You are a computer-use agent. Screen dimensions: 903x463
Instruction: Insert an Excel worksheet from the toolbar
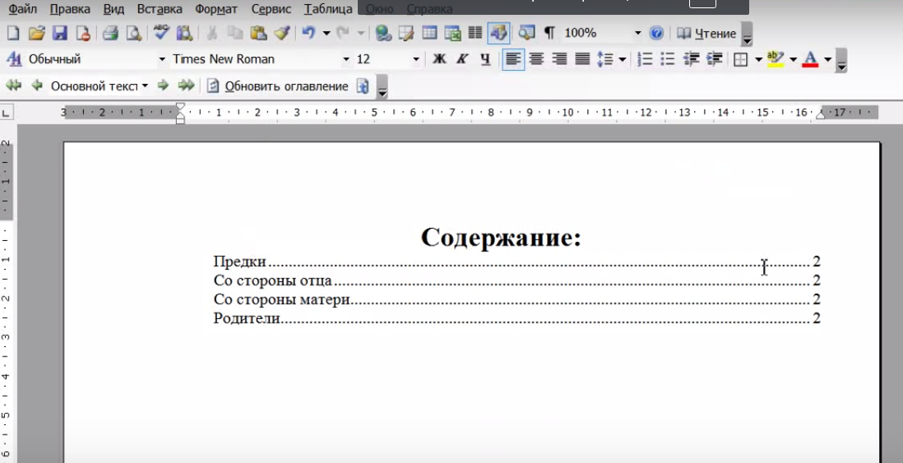click(452, 34)
